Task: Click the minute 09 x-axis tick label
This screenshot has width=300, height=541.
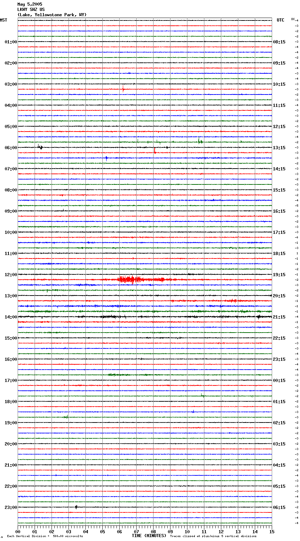Action: click(x=170, y=531)
